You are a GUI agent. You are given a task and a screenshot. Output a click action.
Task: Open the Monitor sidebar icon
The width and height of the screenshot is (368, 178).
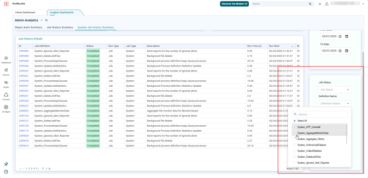tap(6, 70)
